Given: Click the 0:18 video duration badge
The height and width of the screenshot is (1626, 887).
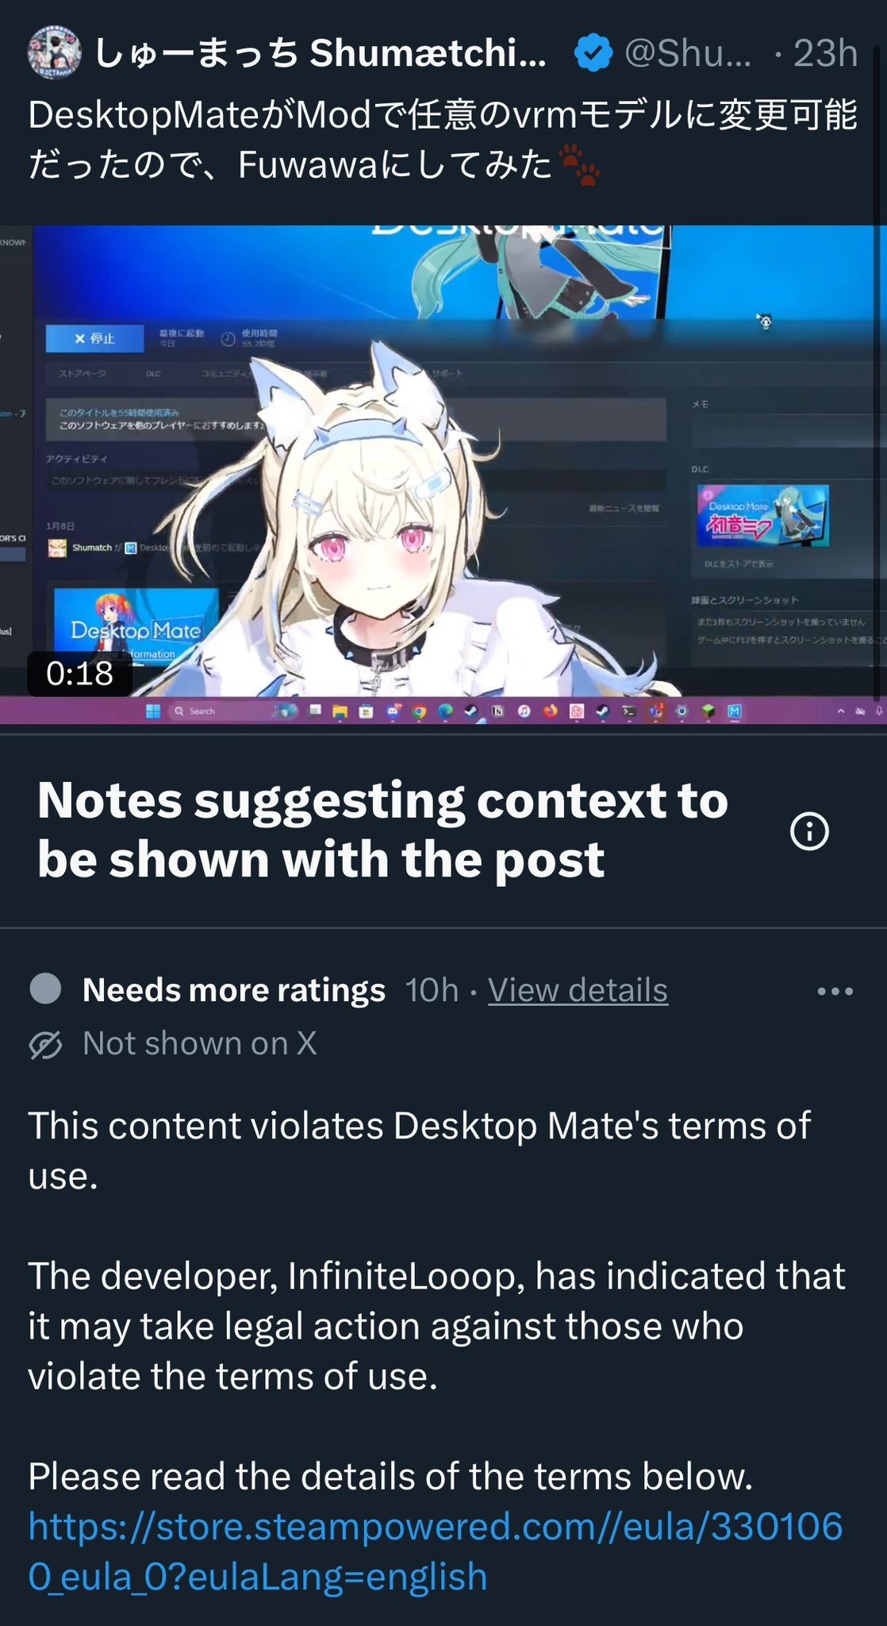Looking at the screenshot, I should click(x=79, y=673).
